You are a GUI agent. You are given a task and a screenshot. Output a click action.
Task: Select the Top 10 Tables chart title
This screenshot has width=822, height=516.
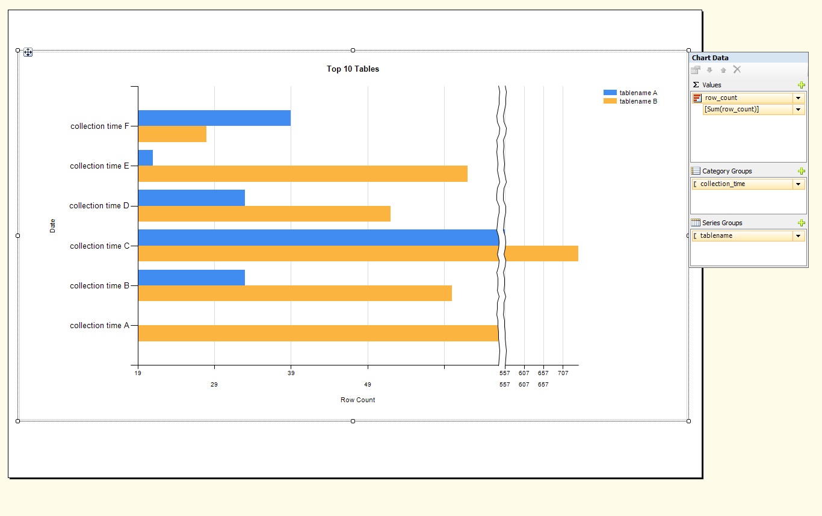coord(353,69)
